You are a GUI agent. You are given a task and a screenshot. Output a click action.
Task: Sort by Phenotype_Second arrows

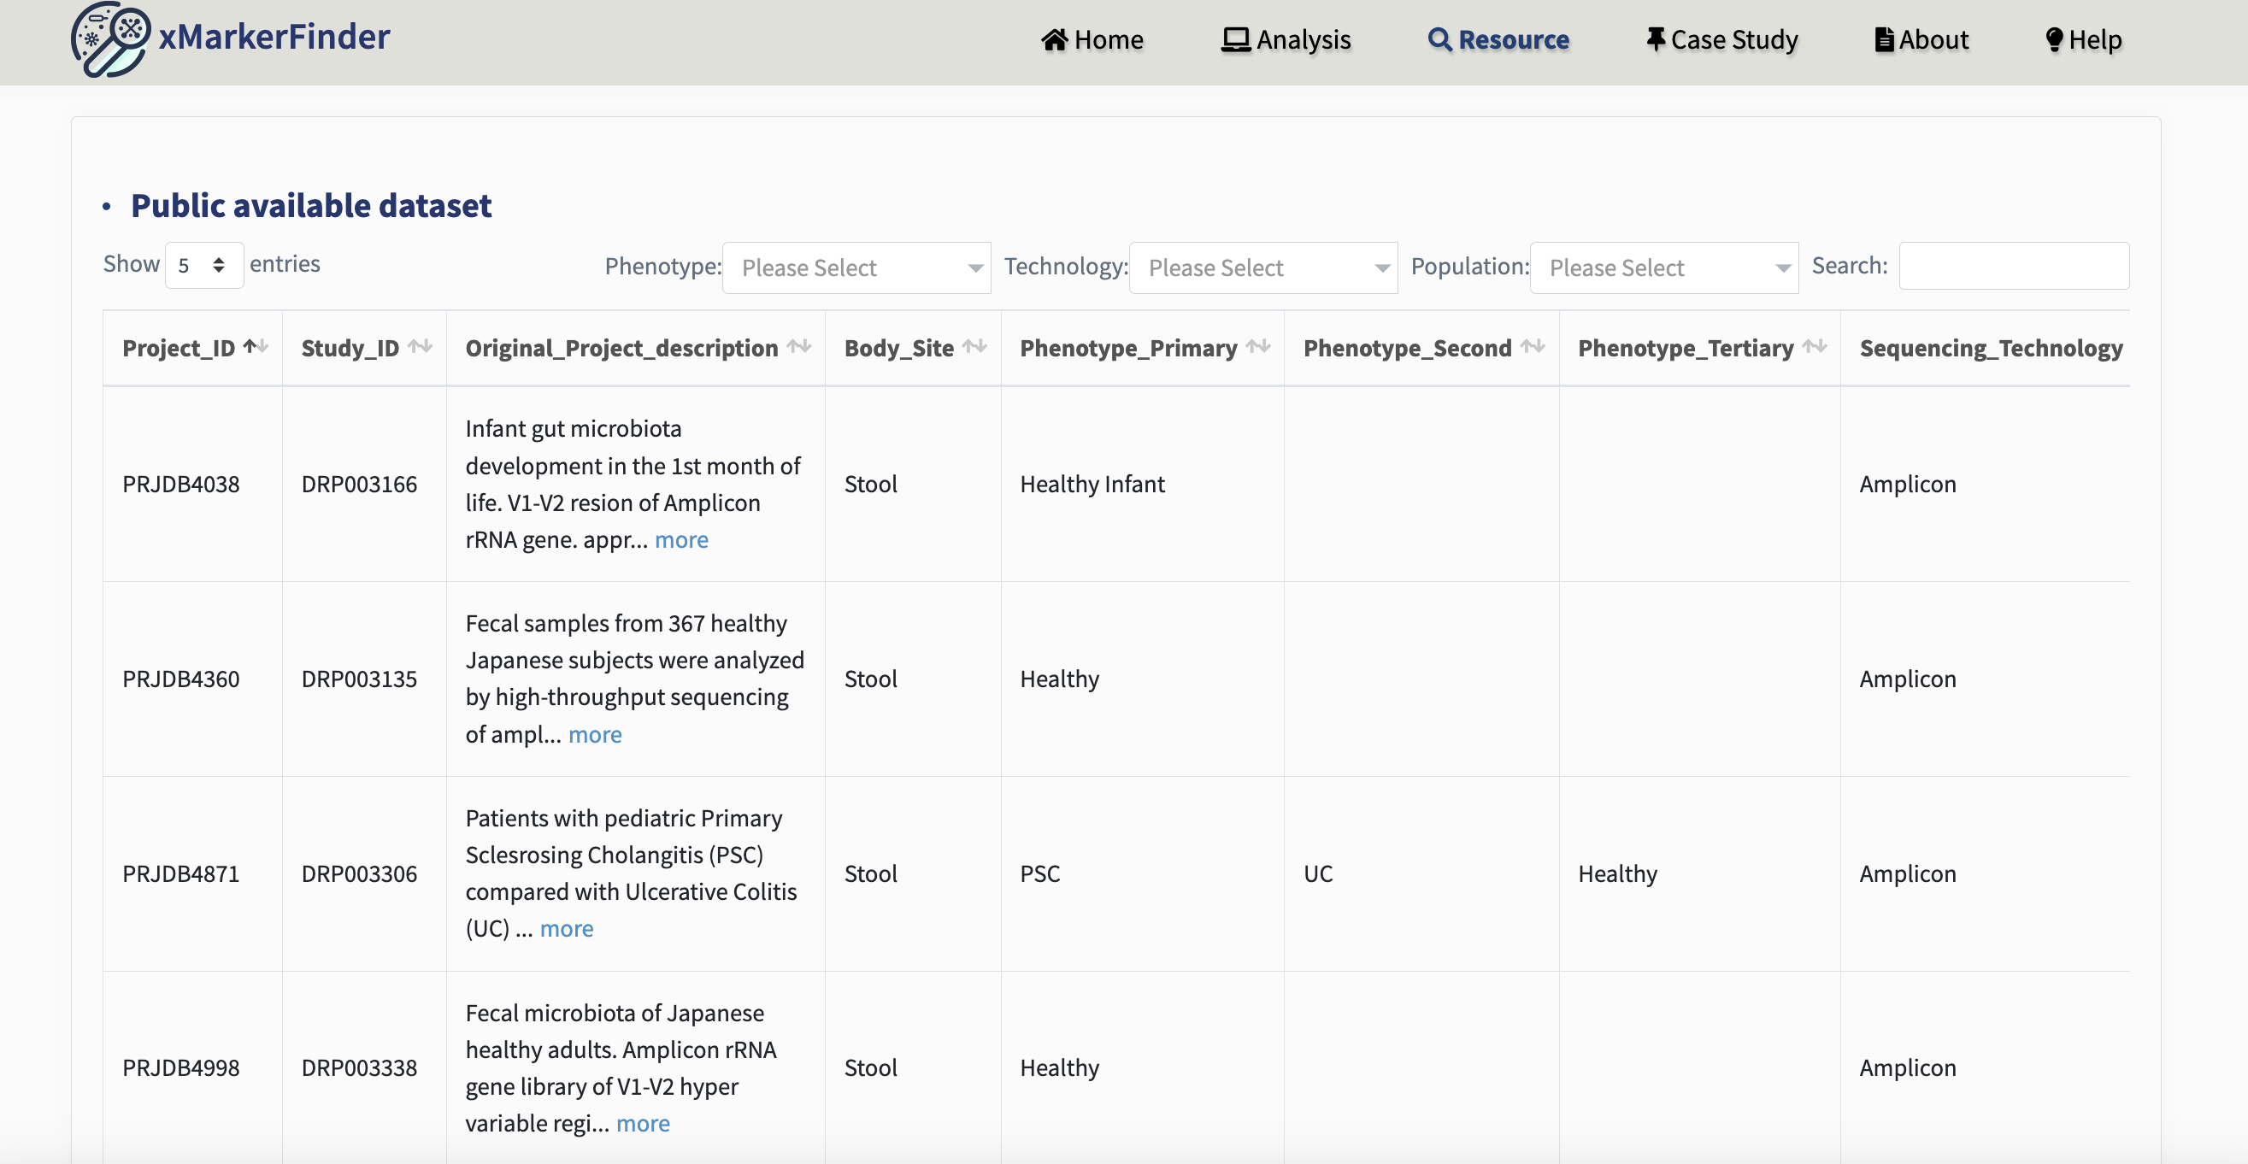pyautogui.click(x=1533, y=347)
